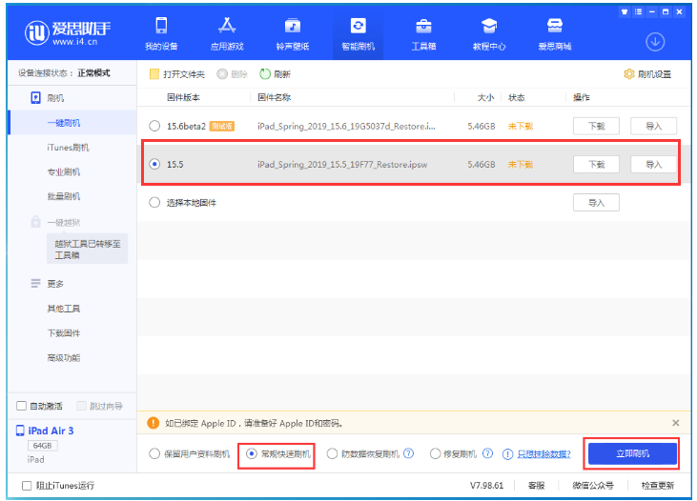Image resolution: width=697 pixels, height=501 pixels.
Task: Enable 自动激活 checkbox
Action: [21, 406]
